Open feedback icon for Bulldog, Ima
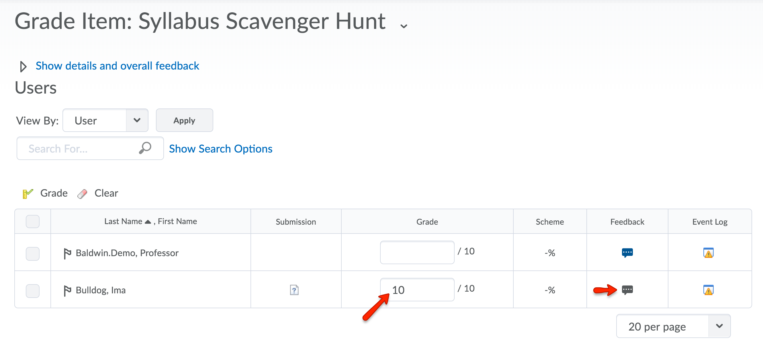 (x=627, y=290)
